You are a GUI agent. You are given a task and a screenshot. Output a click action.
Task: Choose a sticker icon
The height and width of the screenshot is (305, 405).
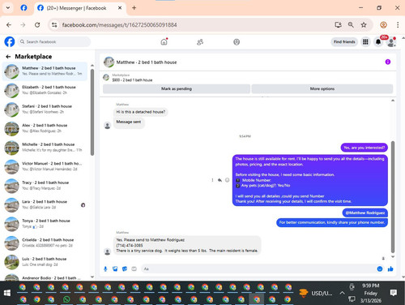tap(125, 268)
